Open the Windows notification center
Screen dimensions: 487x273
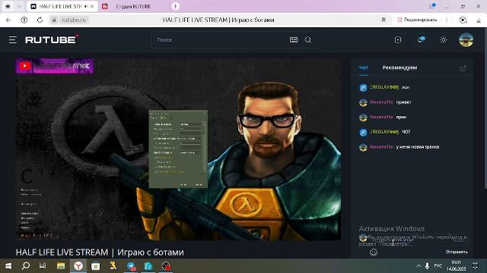coord(475,266)
